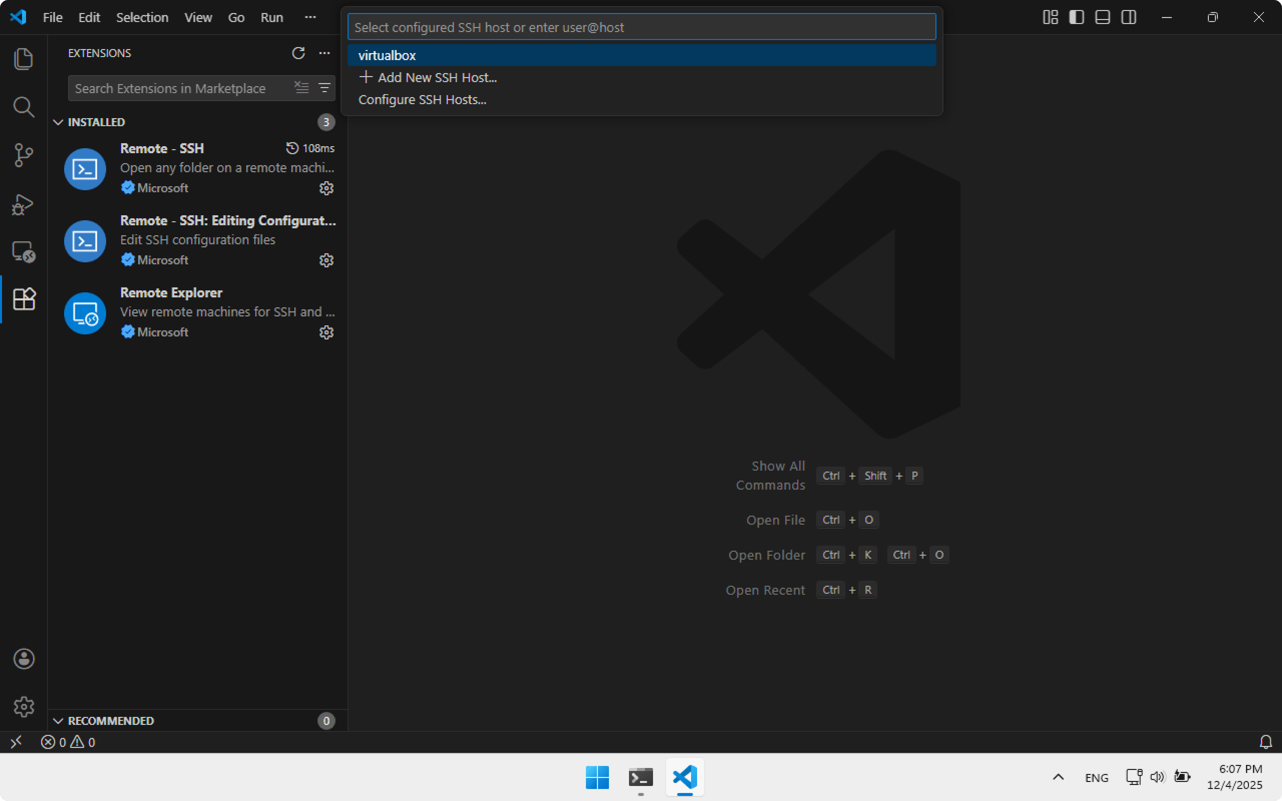This screenshot has width=1282, height=801.
Task: Open the Run menu
Action: click(x=271, y=18)
